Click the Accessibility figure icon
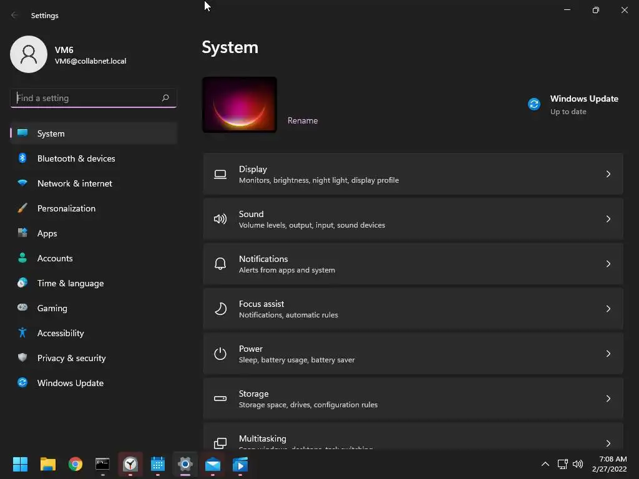The height and width of the screenshot is (479, 639). (22, 333)
